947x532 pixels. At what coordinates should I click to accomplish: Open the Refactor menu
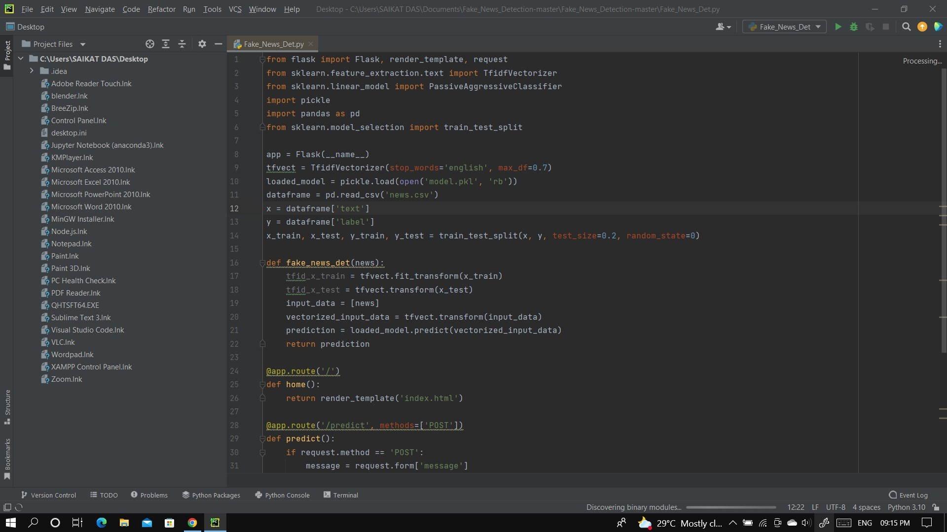tap(161, 9)
